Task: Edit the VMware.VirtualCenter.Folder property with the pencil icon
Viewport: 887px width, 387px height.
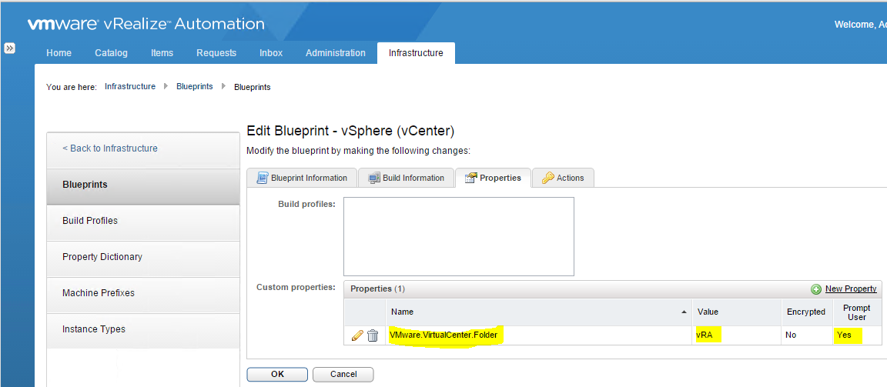Action: pyautogui.click(x=357, y=335)
